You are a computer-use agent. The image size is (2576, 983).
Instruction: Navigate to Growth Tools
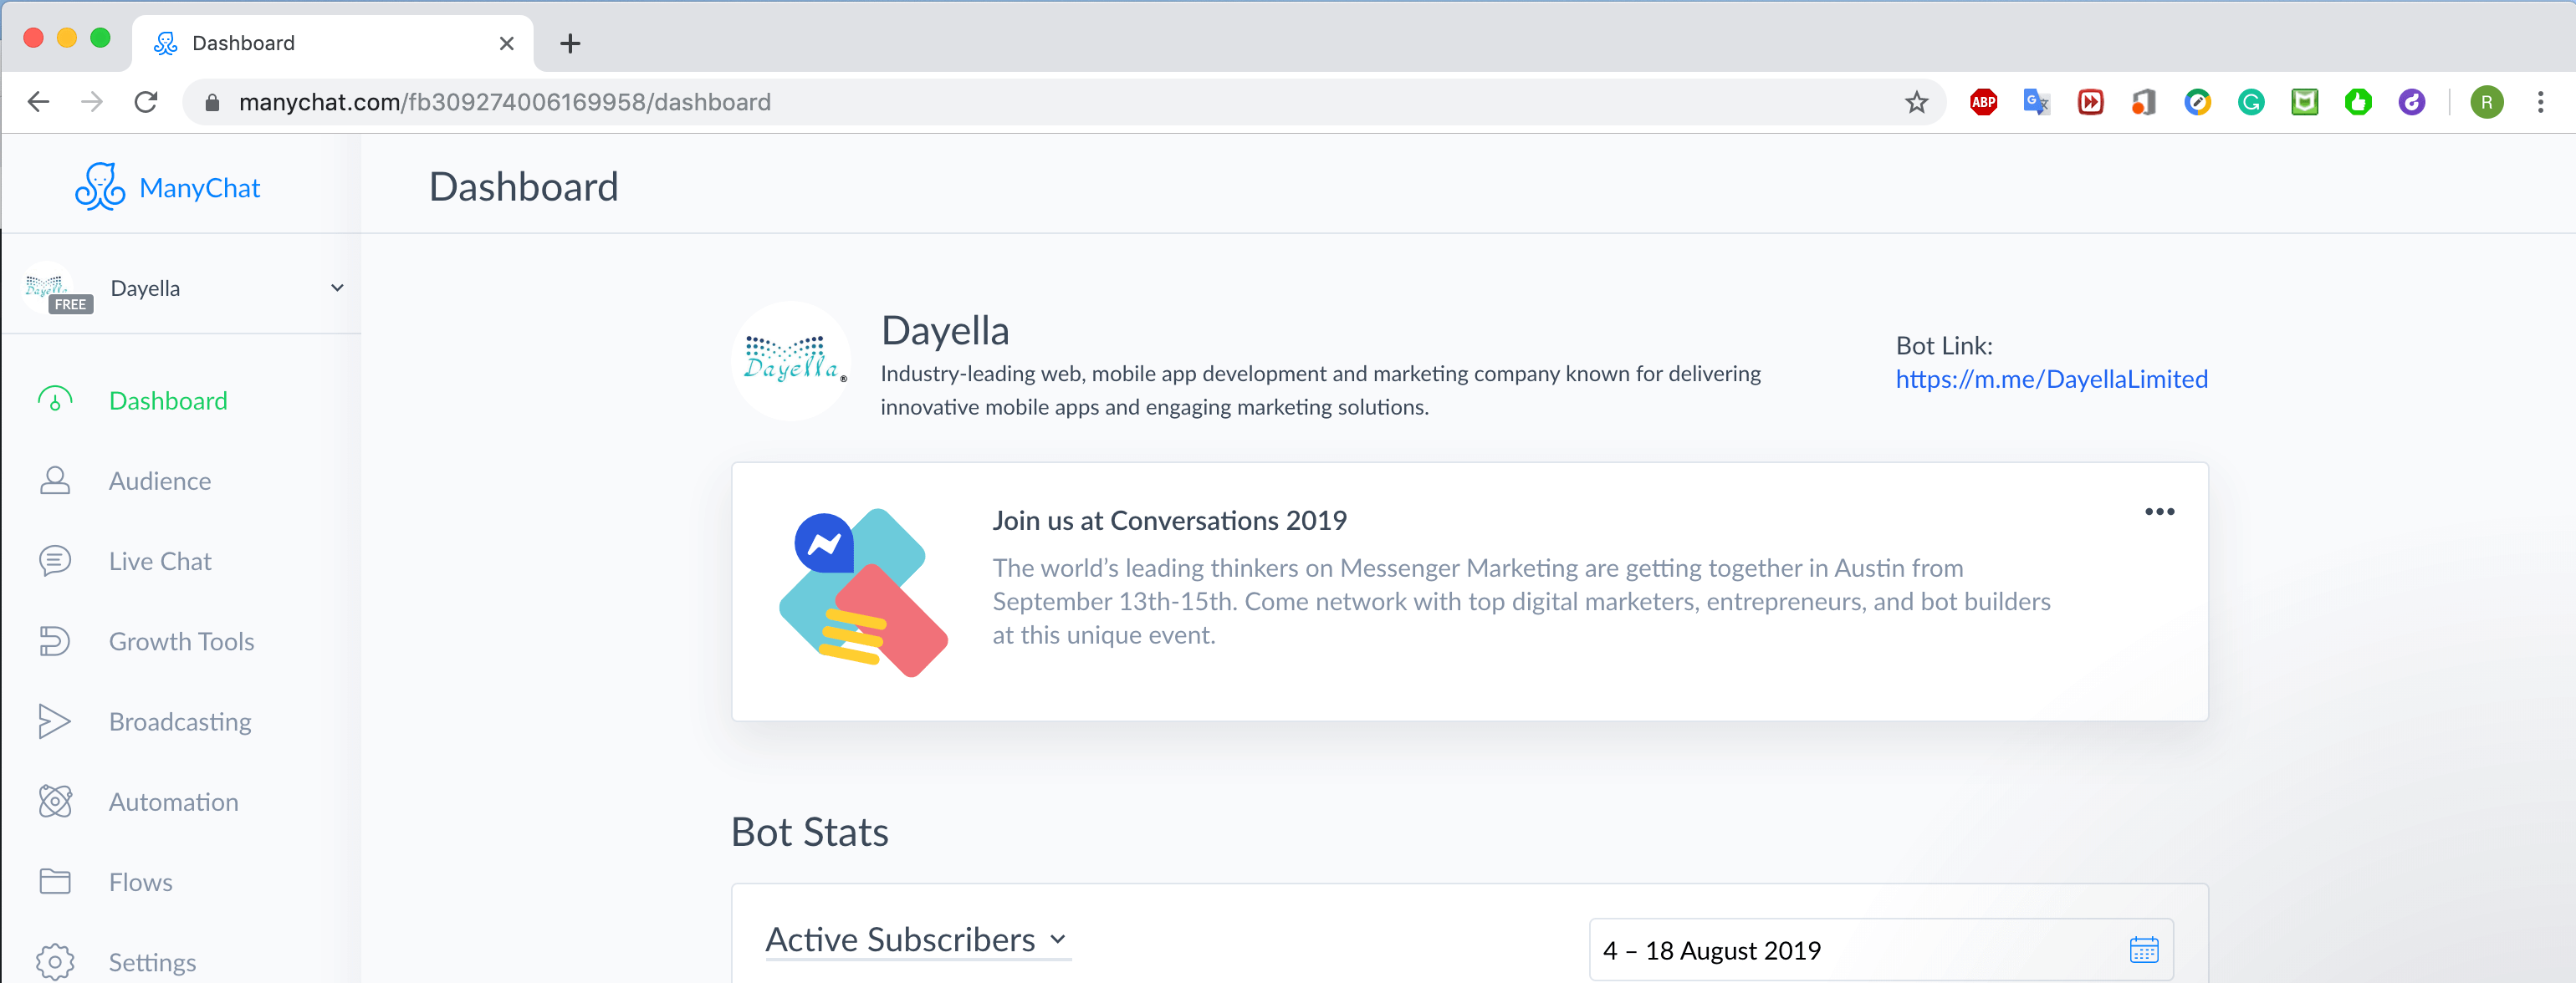pyautogui.click(x=182, y=641)
